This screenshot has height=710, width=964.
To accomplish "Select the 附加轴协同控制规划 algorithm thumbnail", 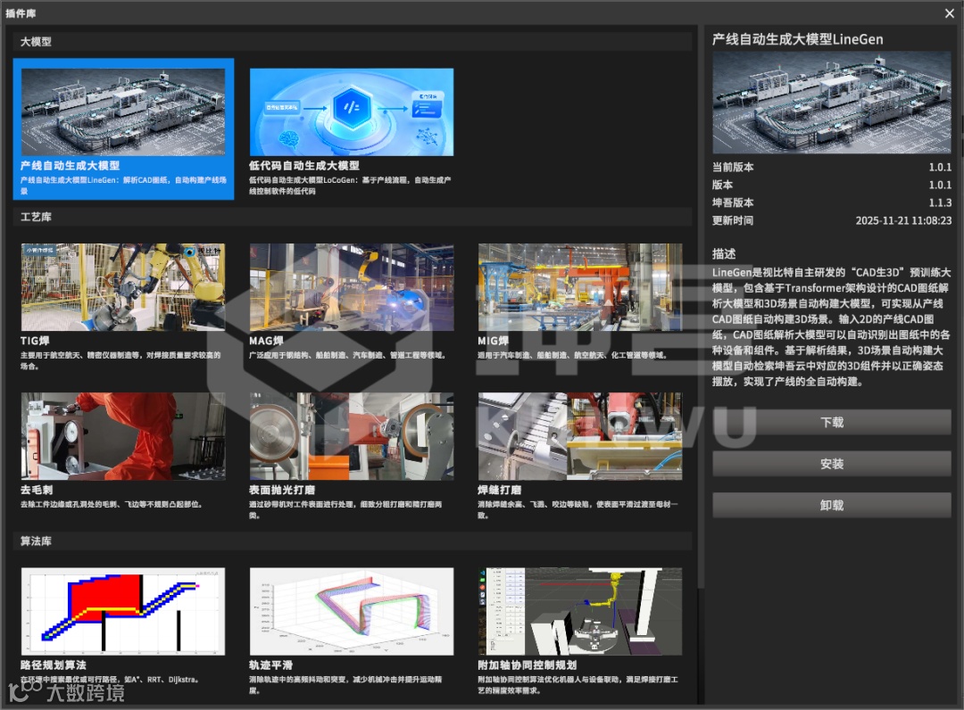I will tap(580, 611).
